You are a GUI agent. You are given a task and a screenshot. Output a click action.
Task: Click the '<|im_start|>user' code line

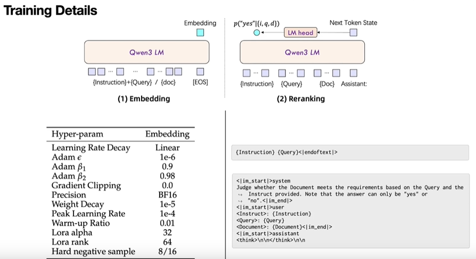click(260, 207)
